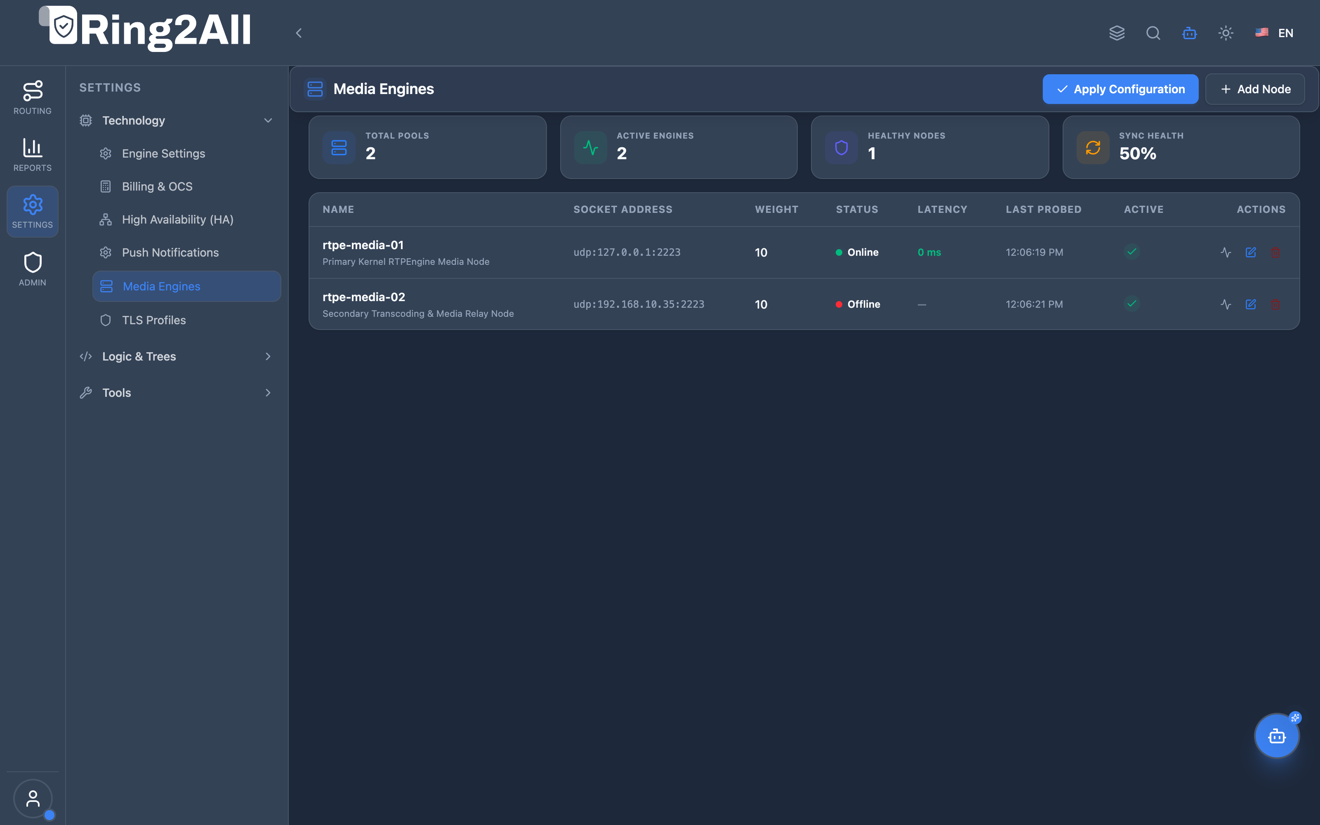Screen dimensions: 1320x825
Task: Collapse sidebar with the left chevron
Action: point(299,33)
